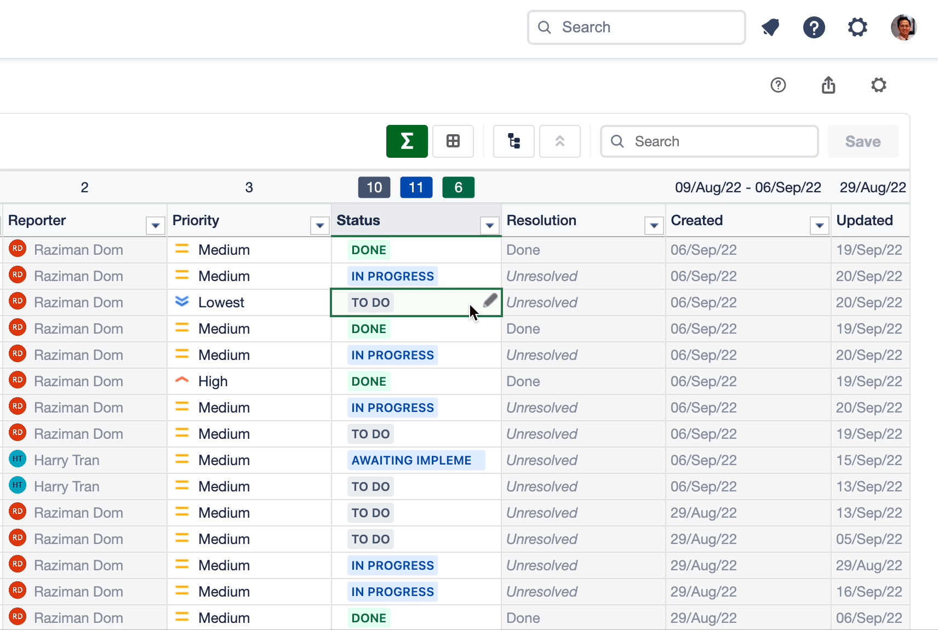Image resolution: width=938 pixels, height=630 pixels.
Task: Open the Resolution column filter dropdown
Action: [x=654, y=225]
